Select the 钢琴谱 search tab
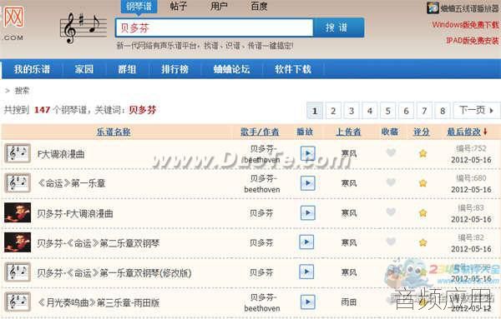 point(139,7)
